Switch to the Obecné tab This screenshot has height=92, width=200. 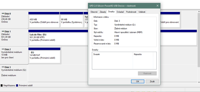pos(94,12)
